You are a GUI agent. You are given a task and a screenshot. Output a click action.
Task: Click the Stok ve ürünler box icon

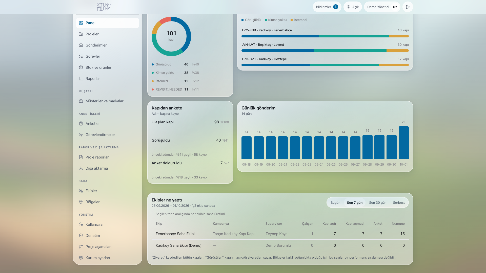tap(81, 67)
